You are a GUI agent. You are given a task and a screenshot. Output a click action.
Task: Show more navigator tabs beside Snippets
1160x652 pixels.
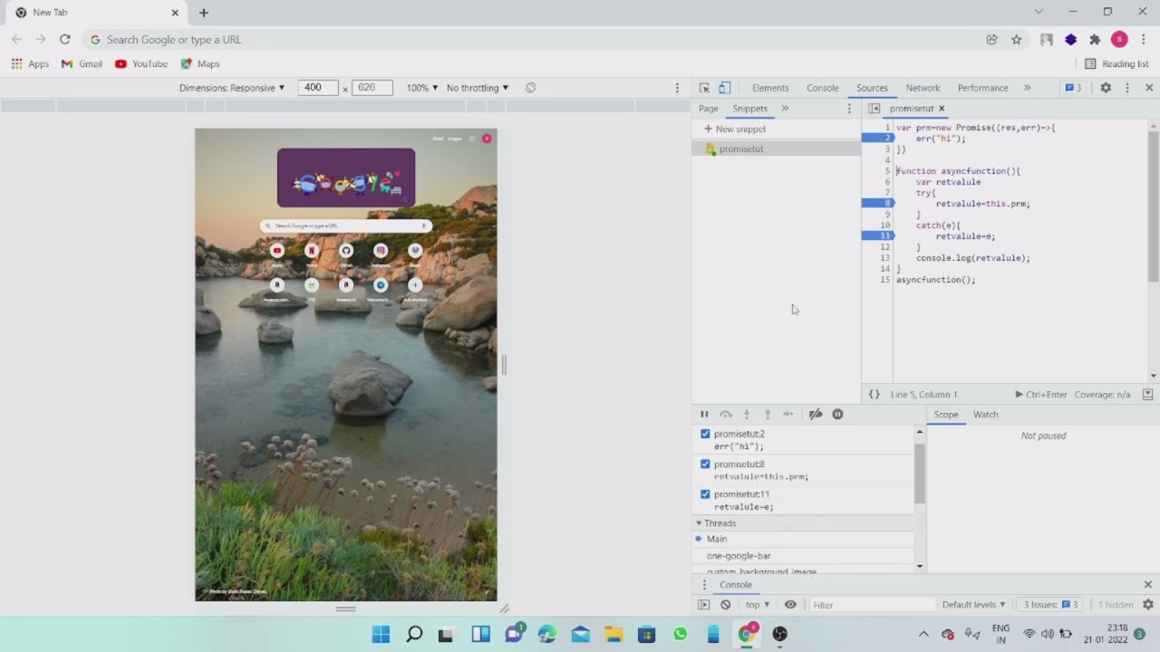(x=785, y=109)
